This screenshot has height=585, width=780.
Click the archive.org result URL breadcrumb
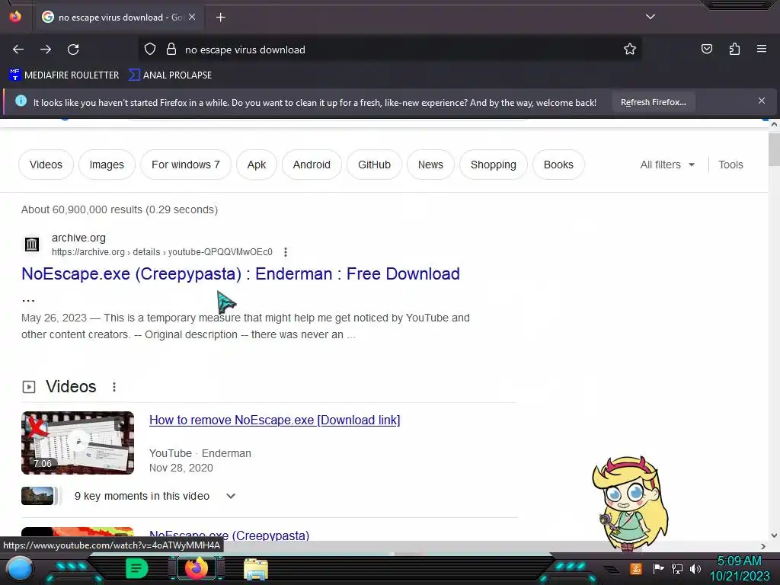[x=162, y=252]
